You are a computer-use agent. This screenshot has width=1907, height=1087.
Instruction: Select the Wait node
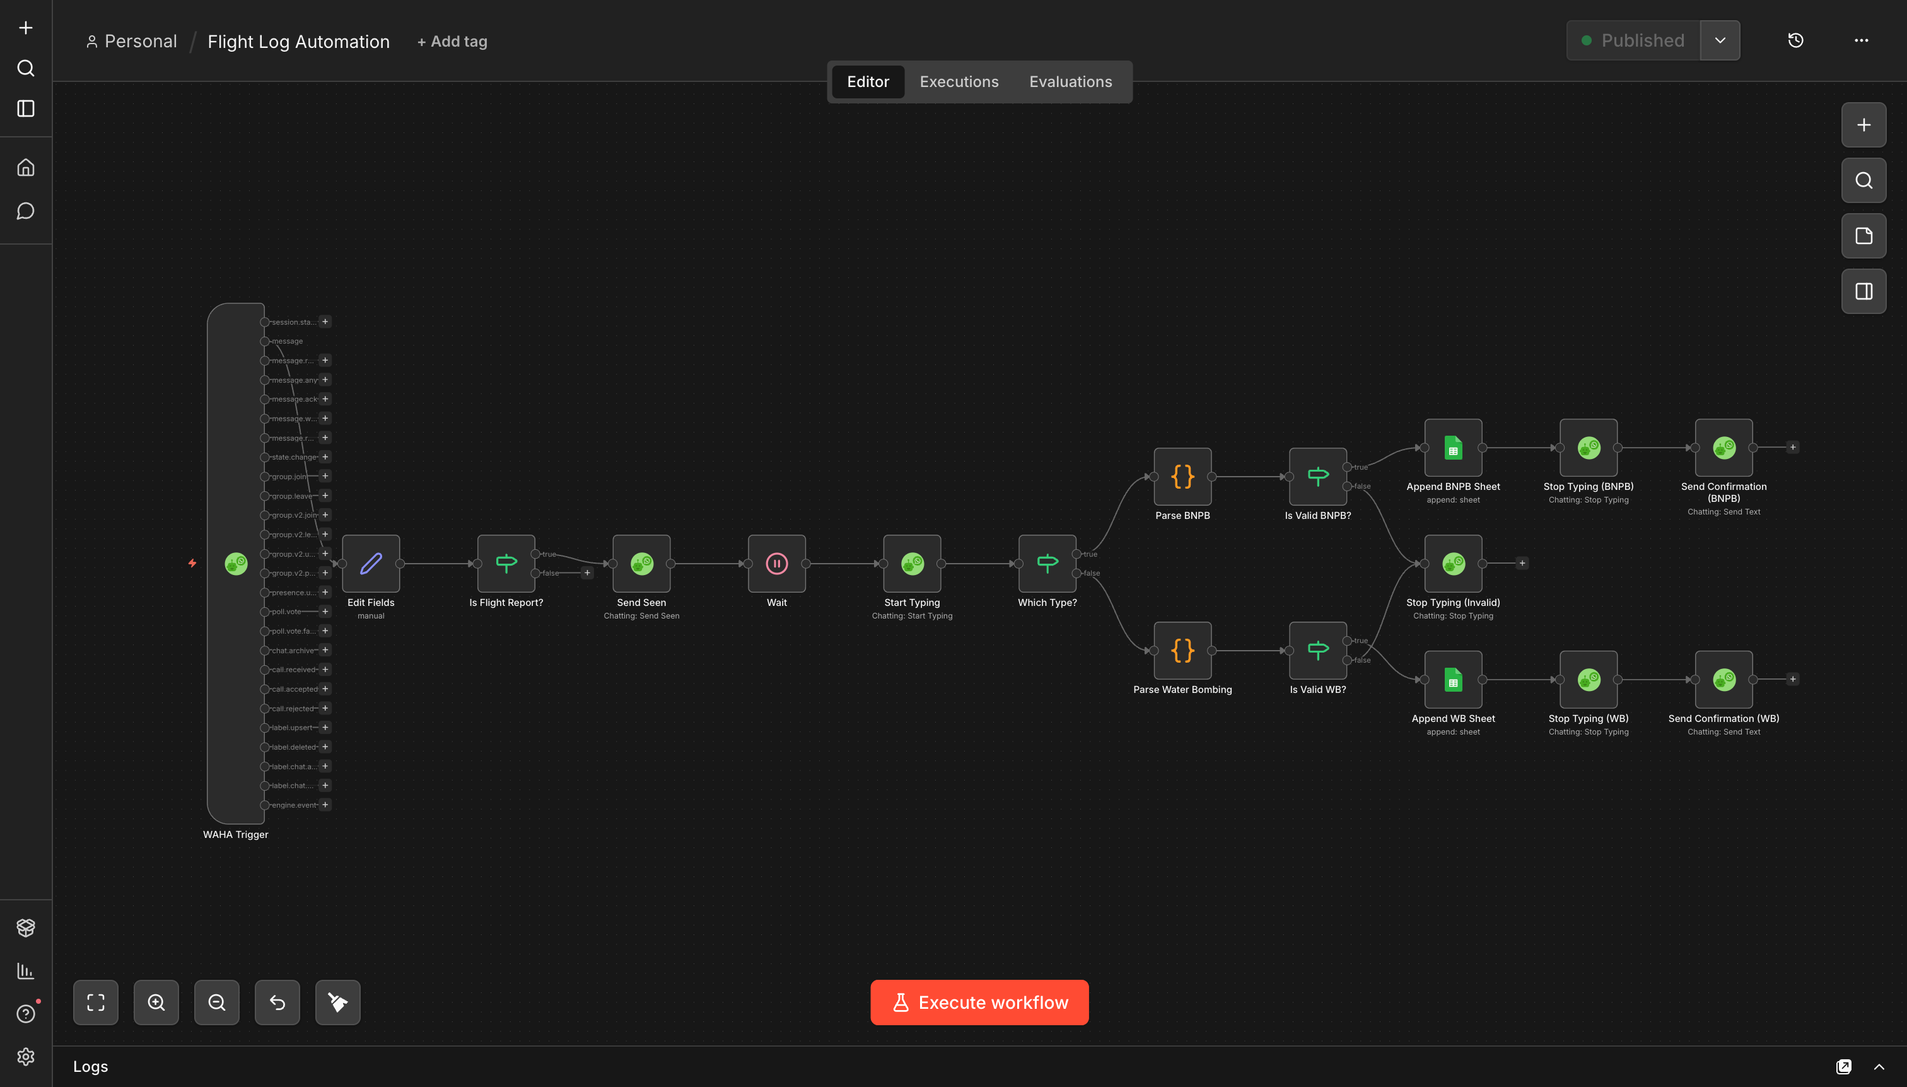click(776, 564)
